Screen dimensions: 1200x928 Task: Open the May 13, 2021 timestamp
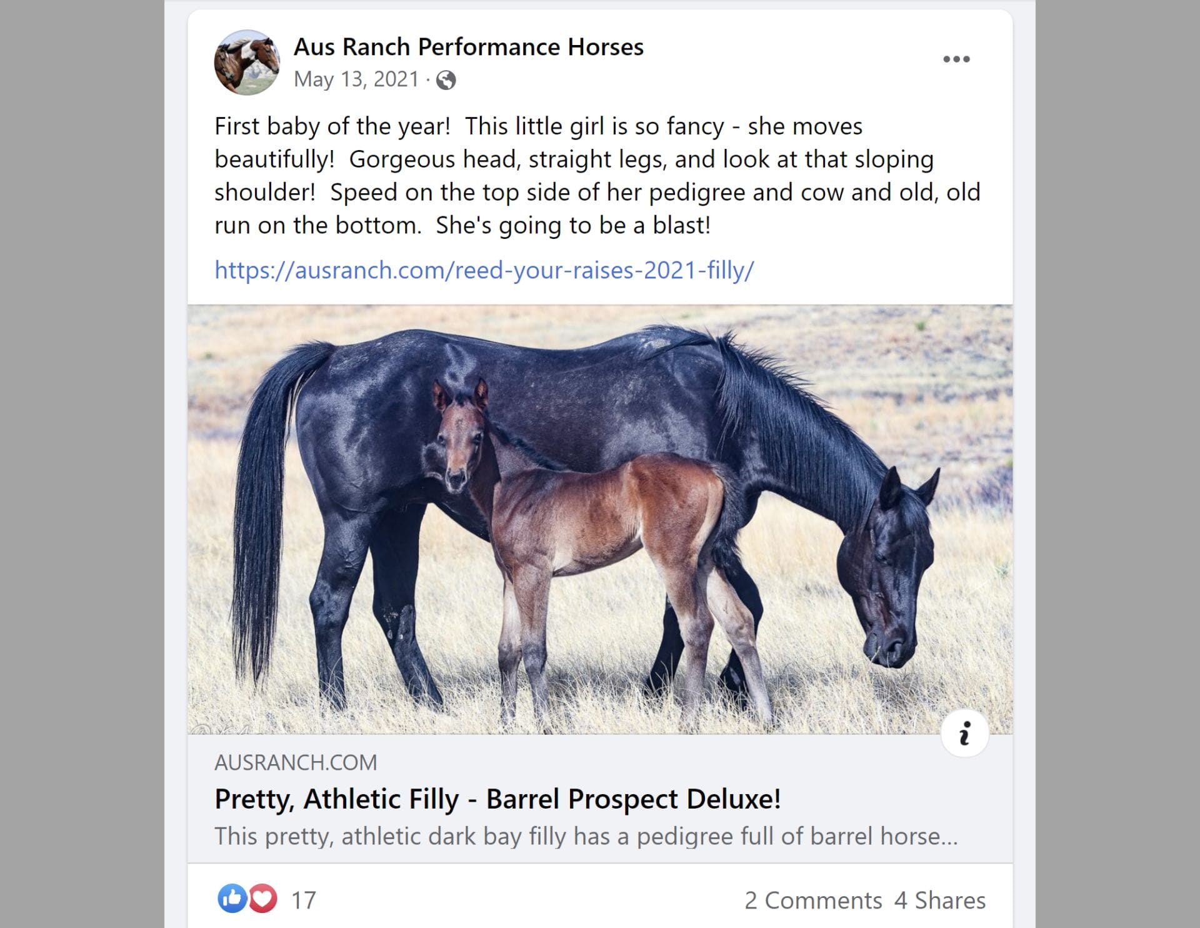click(x=356, y=79)
